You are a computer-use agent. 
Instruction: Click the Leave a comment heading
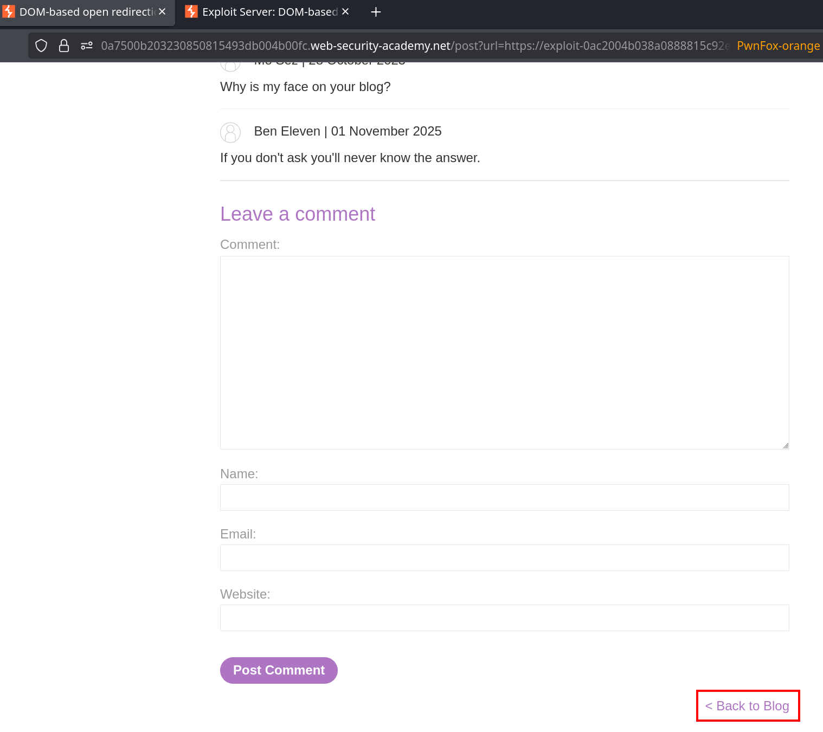click(x=297, y=214)
